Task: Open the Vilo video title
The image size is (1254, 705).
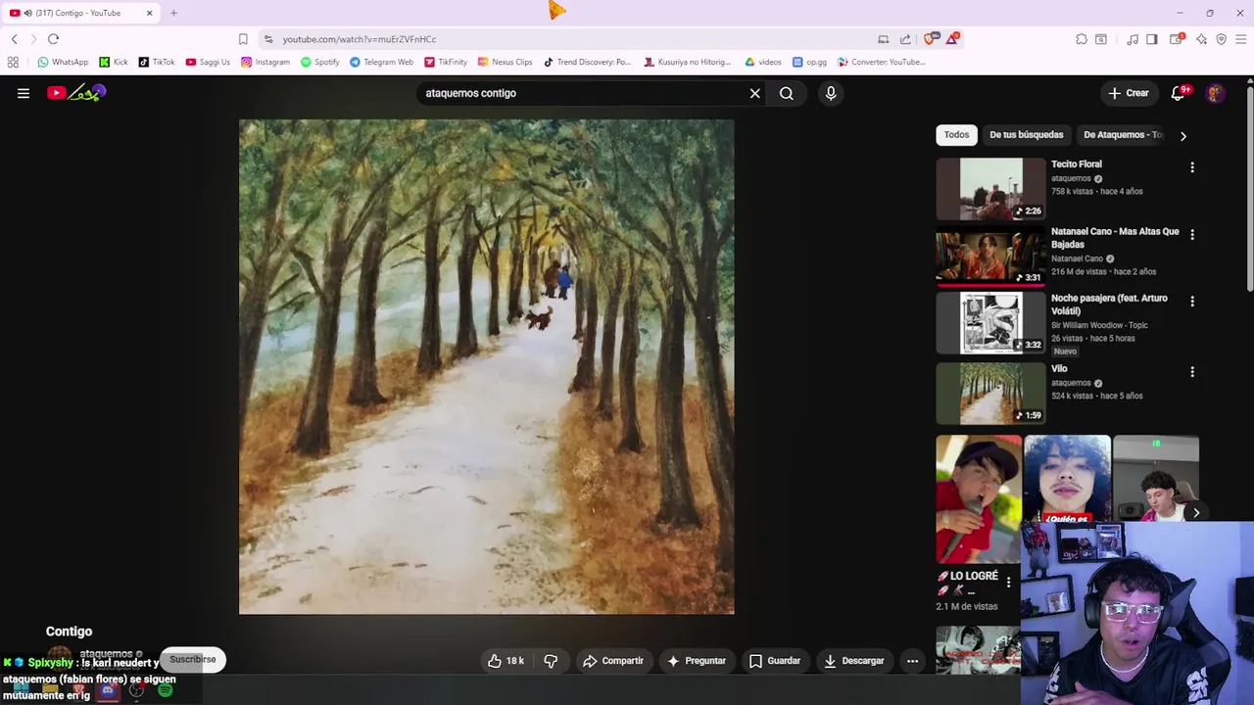Action: [1059, 369]
